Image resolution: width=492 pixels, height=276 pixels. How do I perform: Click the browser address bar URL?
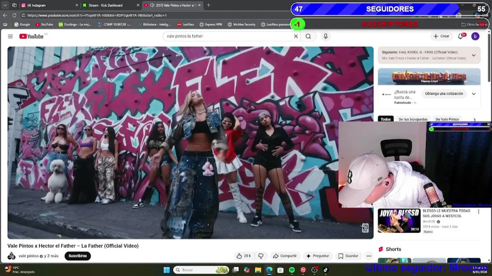[97, 15]
